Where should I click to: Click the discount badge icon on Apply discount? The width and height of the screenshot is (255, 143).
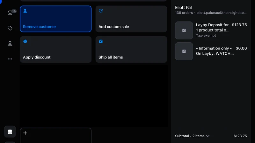[x=25, y=41]
